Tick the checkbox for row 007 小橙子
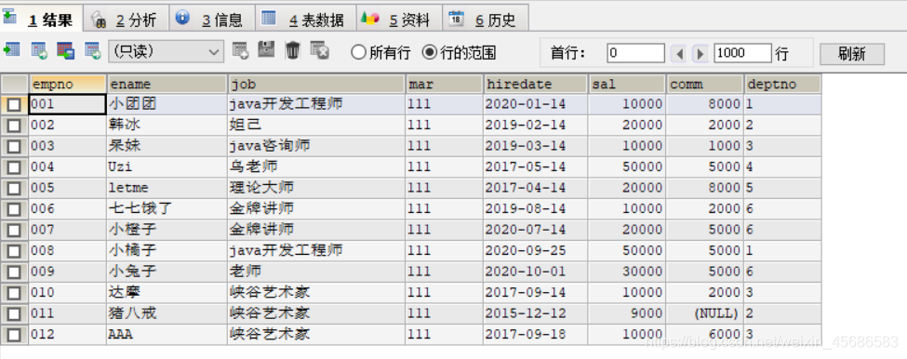 14,230
